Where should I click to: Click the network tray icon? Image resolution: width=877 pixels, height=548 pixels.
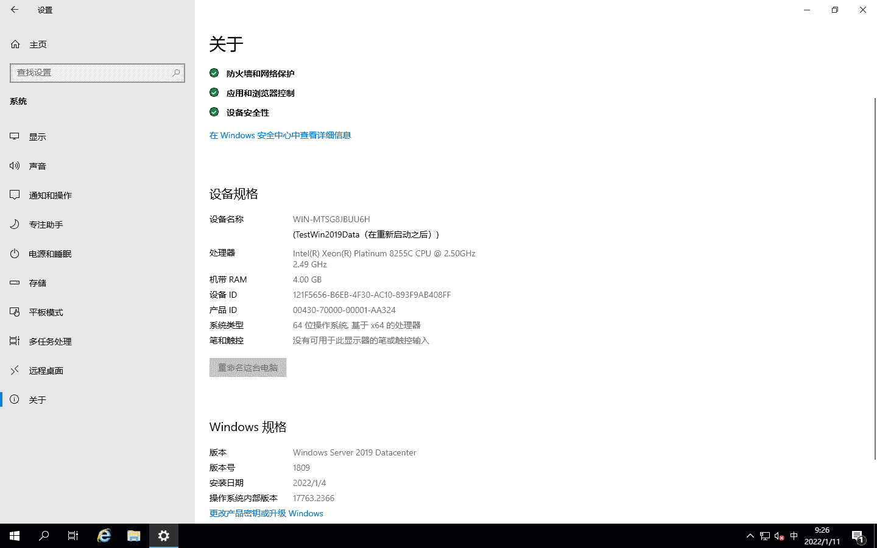765,536
